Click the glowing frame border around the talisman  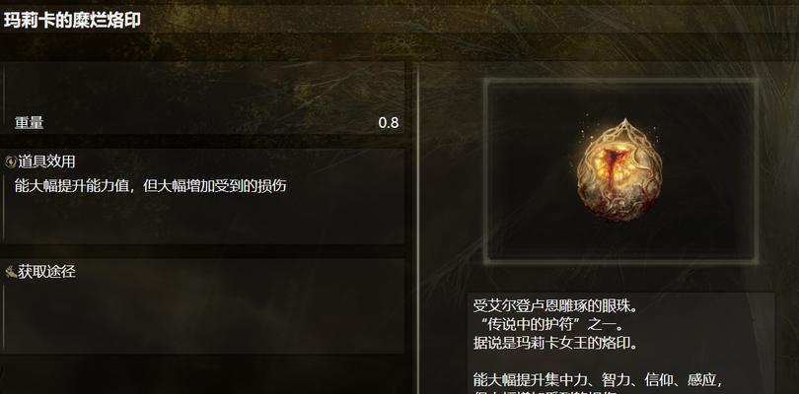click(620, 81)
